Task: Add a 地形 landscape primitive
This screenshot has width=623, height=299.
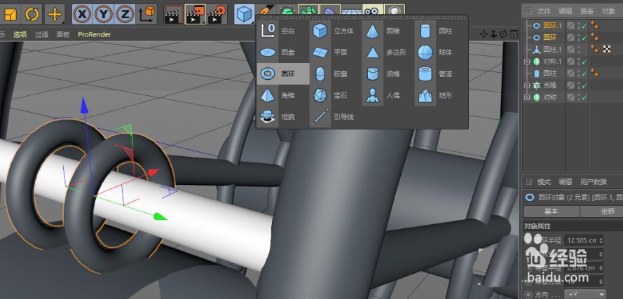Action: [436, 95]
